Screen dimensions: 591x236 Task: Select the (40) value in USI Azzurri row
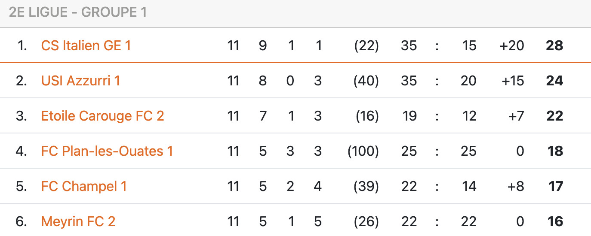[x=366, y=81]
